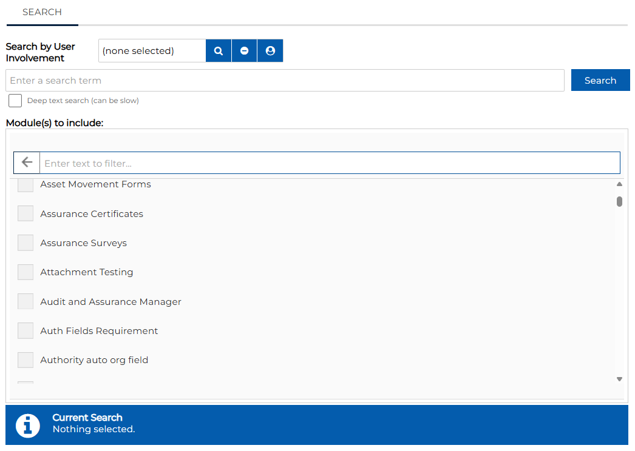Image resolution: width=635 pixels, height=451 pixels.
Task: Open the user involvement (none selected) field
Action: 152,51
